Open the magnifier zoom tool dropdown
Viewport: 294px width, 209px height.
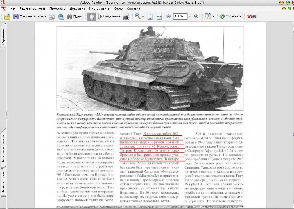click(143, 17)
